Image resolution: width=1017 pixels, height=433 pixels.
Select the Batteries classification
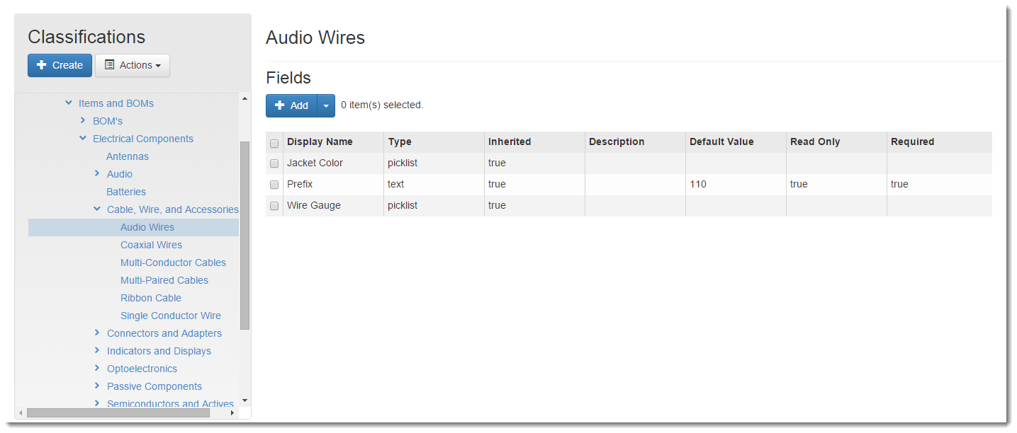tap(126, 192)
